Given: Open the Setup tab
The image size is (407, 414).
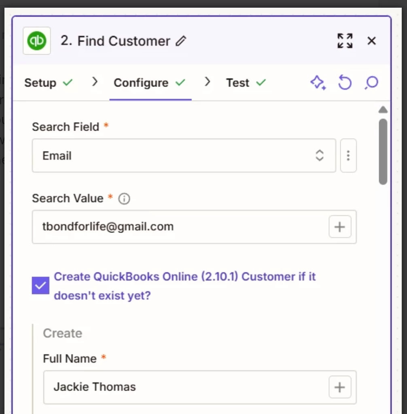Looking at the screenshot, I should click(x=49, y=82).
